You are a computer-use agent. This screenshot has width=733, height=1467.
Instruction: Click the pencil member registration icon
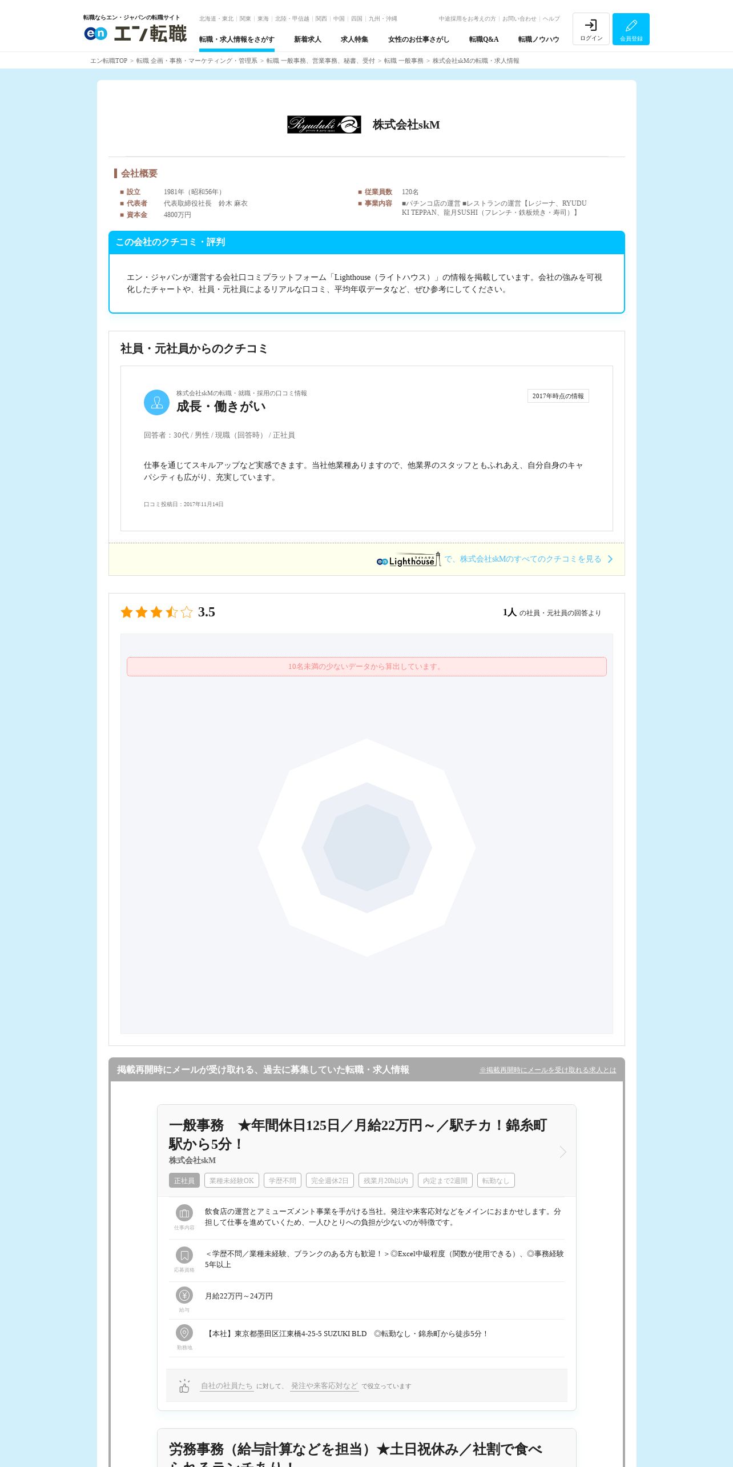pos(631,26)
